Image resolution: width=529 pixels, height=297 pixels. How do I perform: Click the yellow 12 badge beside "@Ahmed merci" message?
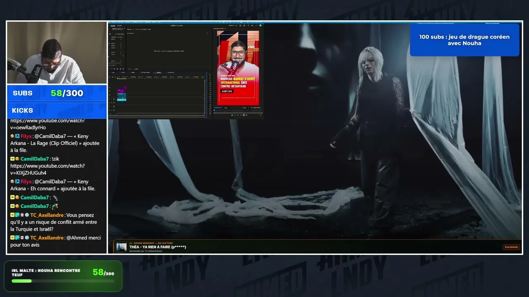coord(12,238)
